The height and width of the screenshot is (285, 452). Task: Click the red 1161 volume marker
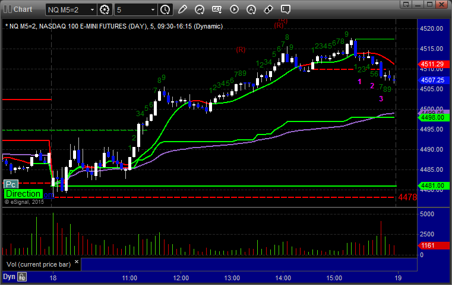click(434, 245)
